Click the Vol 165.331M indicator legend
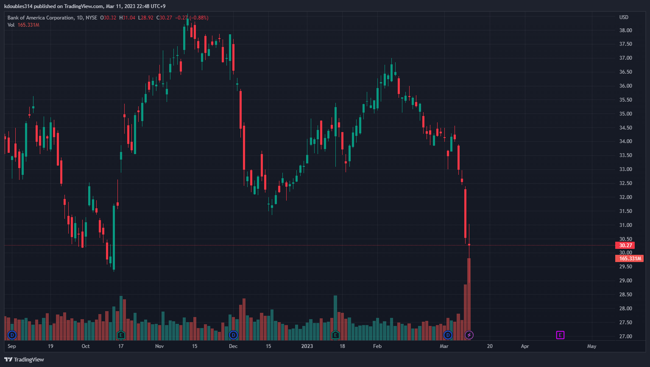The width and height of the screenshot is (650, 367). (x=23, y=25)
